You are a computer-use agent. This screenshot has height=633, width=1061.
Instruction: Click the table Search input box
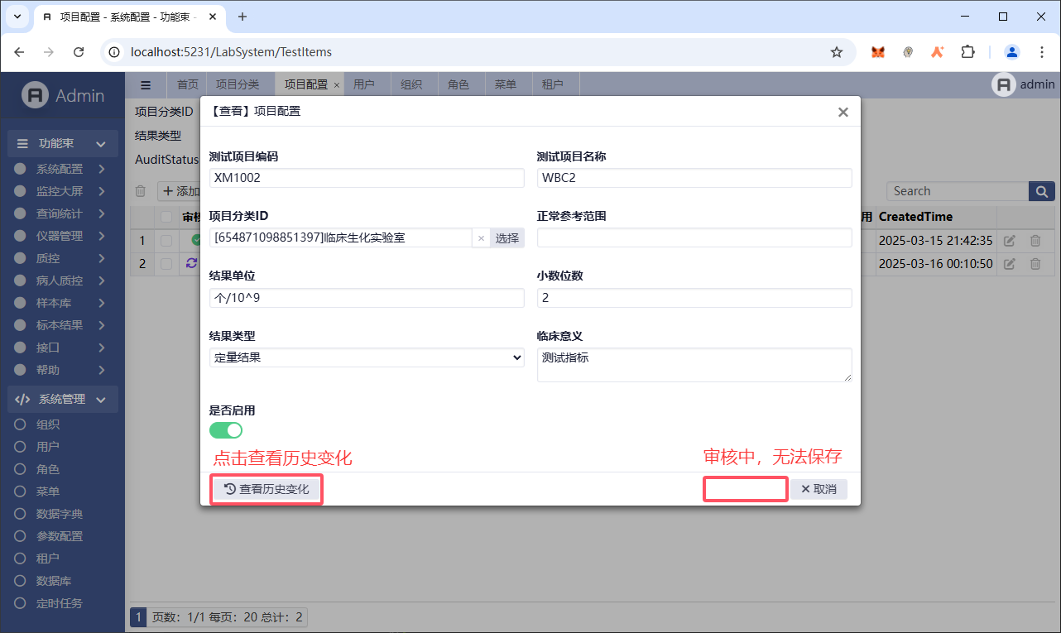[x=958, y=191]
